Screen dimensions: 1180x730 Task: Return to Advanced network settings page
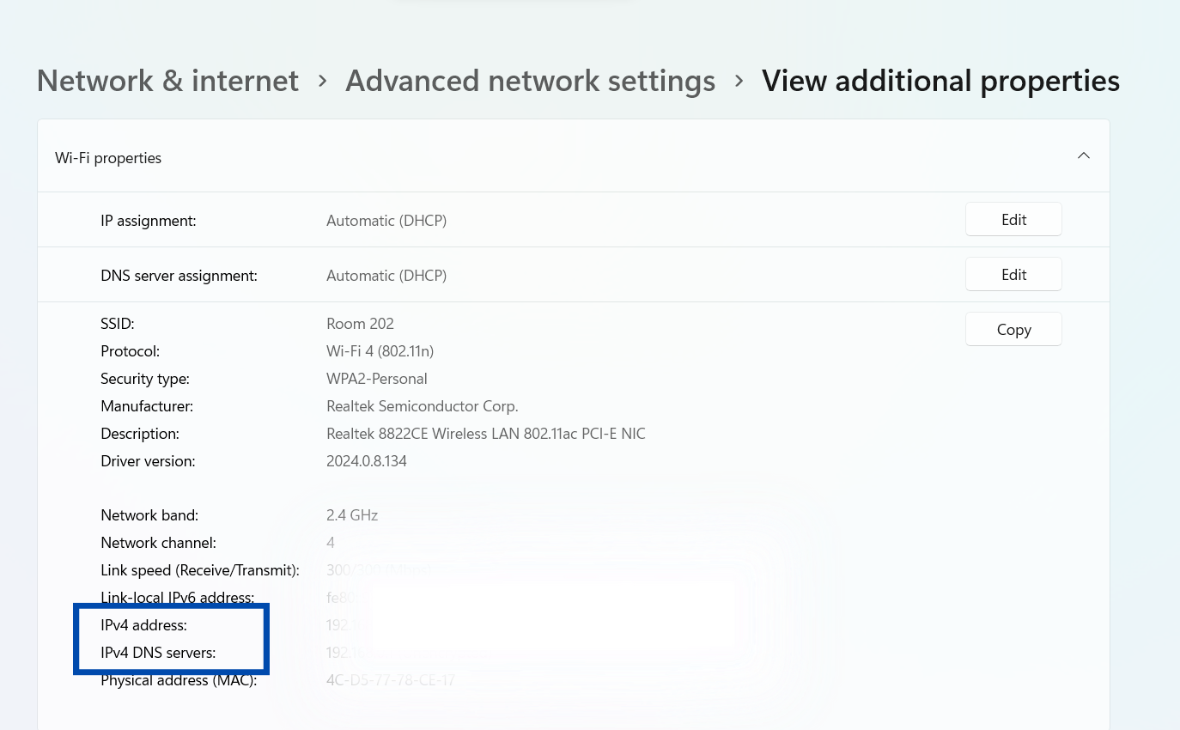(530, 79)
